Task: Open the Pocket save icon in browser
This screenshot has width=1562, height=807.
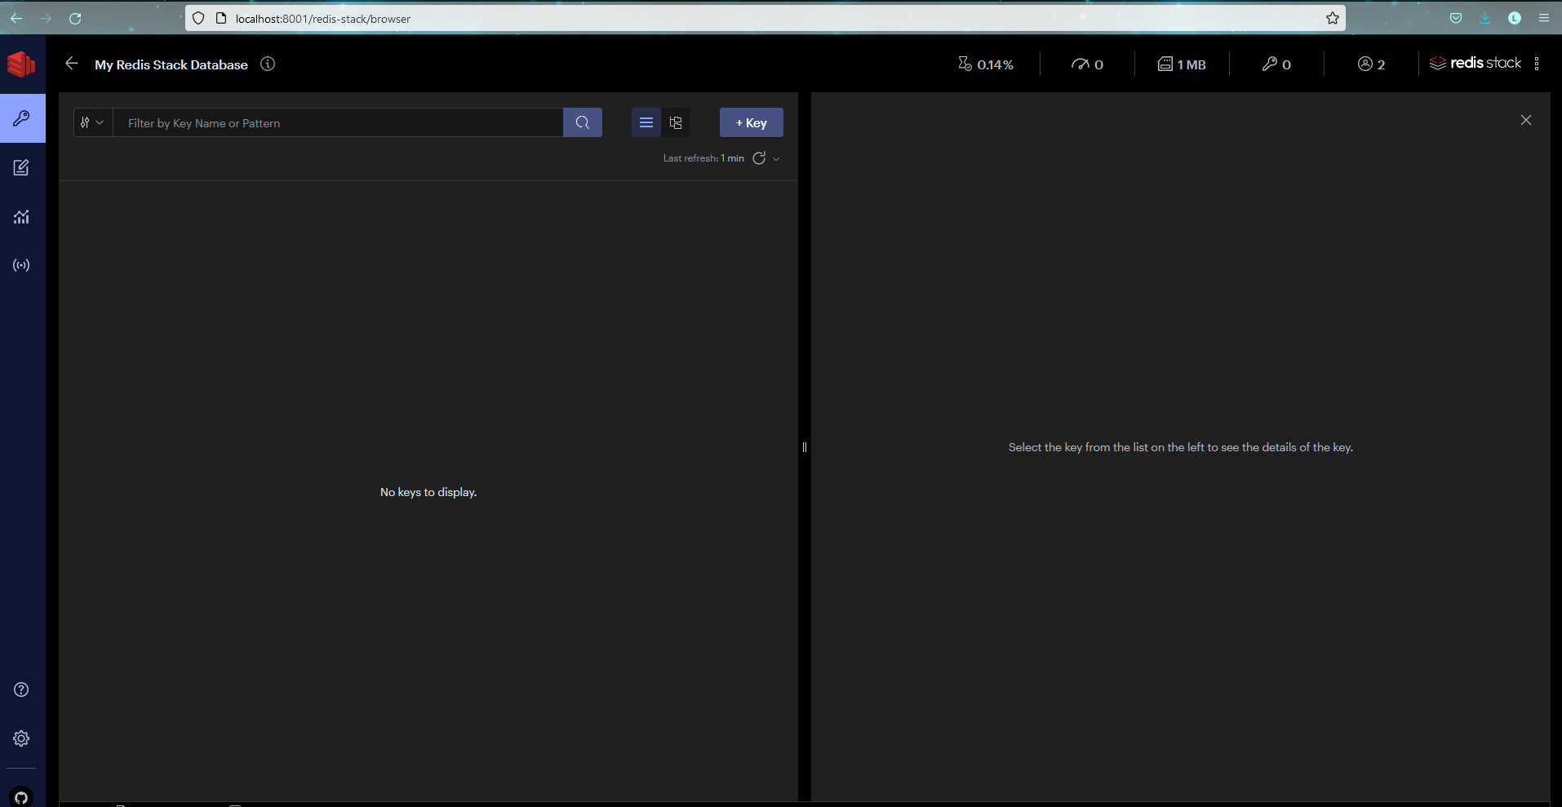Action: coord(1456,18)
